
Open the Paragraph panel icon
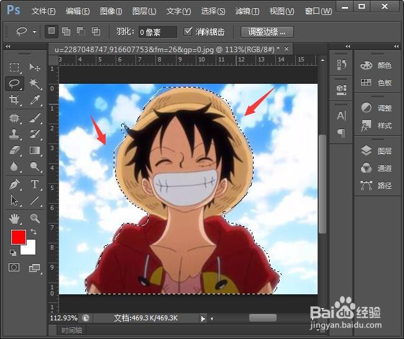[341, 133]
